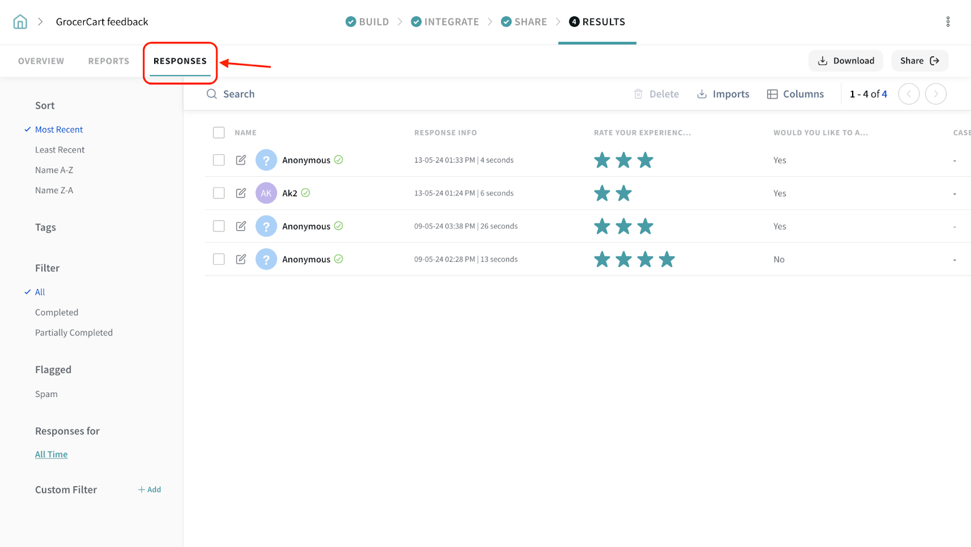
Task: Sort responses by Least Recent
Action: 59,150
